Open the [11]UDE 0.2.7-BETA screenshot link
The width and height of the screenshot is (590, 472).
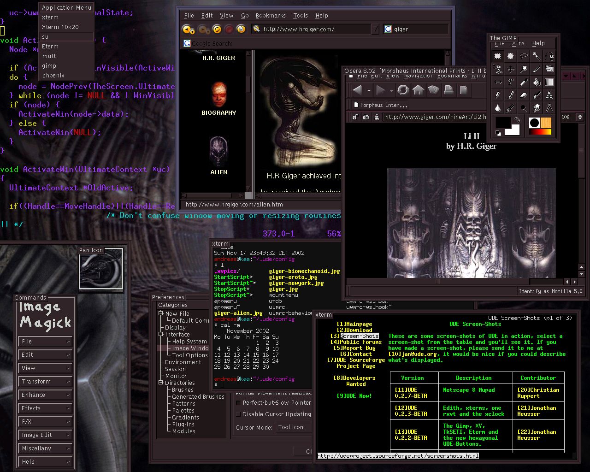pyautogui.click(x=411, y=393)
